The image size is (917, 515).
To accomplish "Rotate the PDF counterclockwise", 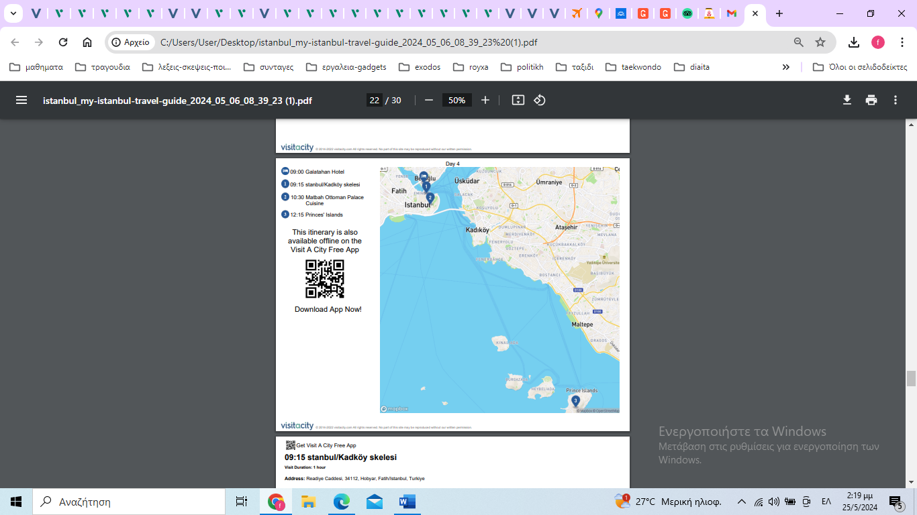I will 540,100.
